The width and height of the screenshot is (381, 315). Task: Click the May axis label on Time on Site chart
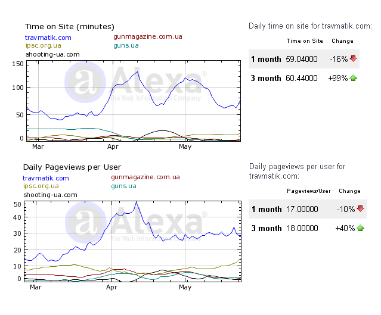point(185,146)
